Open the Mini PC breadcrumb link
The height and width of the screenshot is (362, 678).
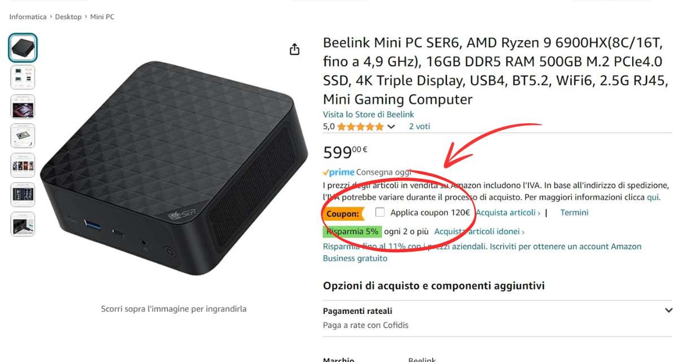pos(102,17)
